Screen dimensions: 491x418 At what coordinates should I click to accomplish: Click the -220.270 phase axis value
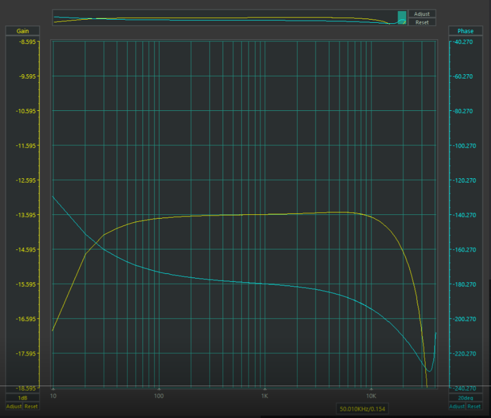tap(464, 353)
